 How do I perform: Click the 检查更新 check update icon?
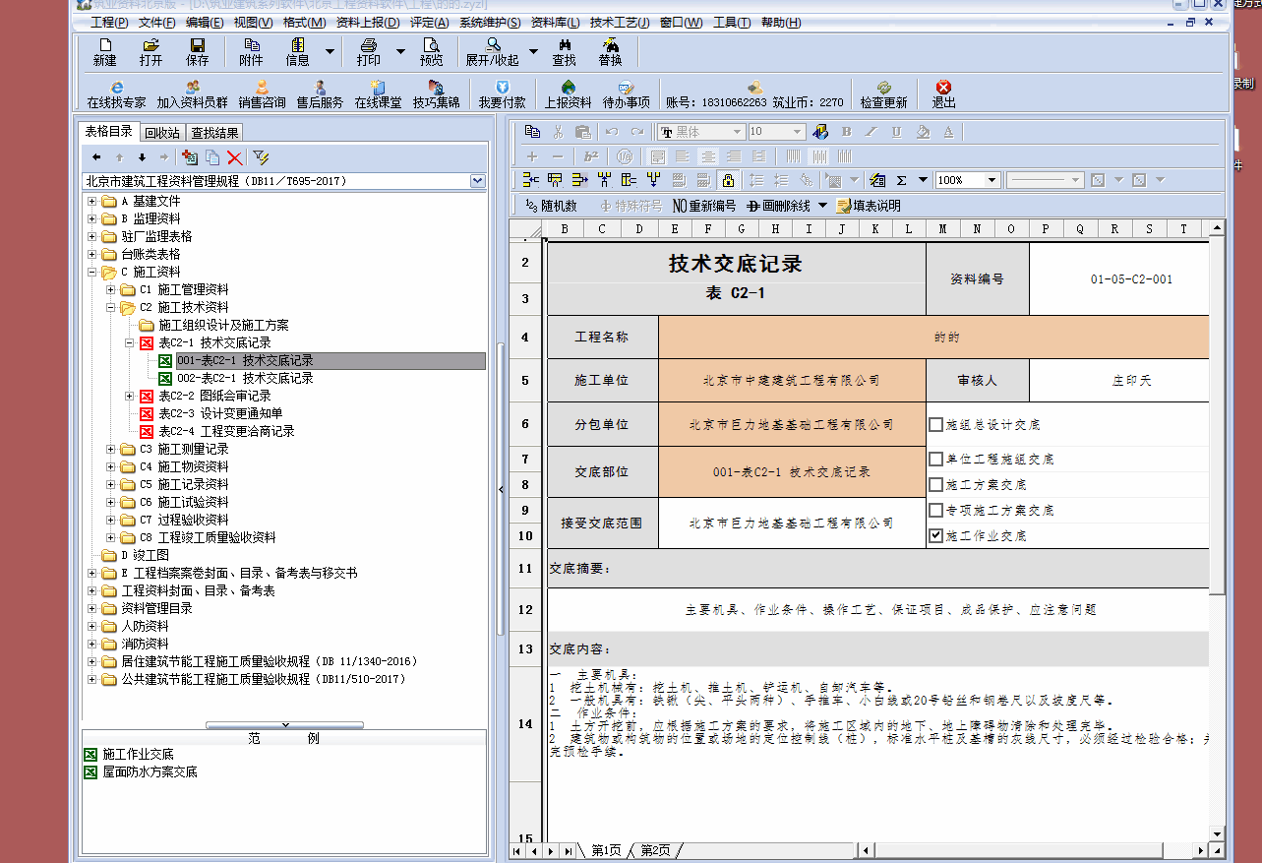click(x=883, y=94)
